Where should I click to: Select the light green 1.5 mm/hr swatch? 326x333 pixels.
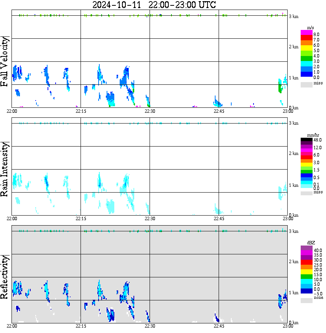click(306, 168)
